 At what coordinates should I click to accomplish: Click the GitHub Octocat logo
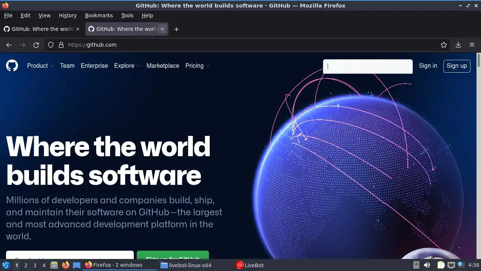pyautogui.click(x=12, y=65)
